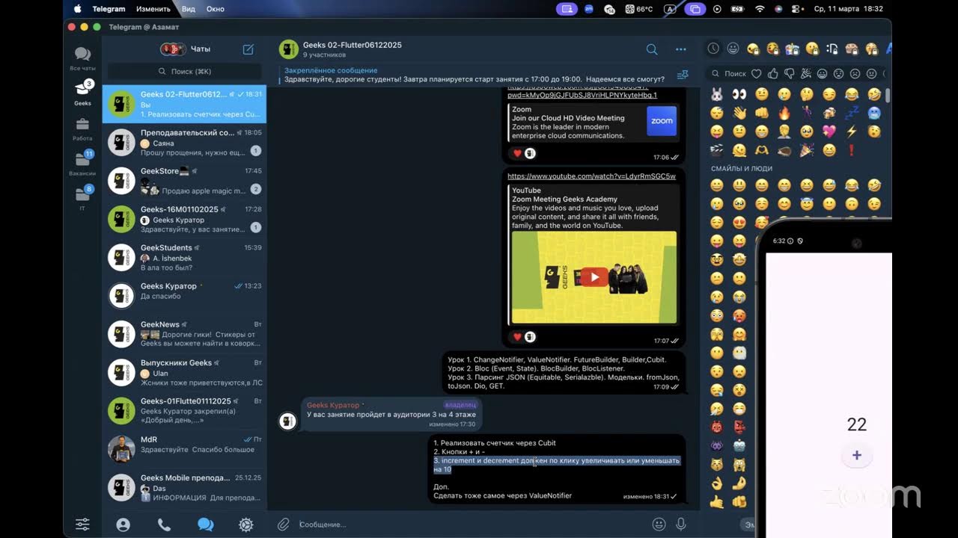
Task: Open the Geeks Mobile препода... chat
Action: (x=184, y=487)
